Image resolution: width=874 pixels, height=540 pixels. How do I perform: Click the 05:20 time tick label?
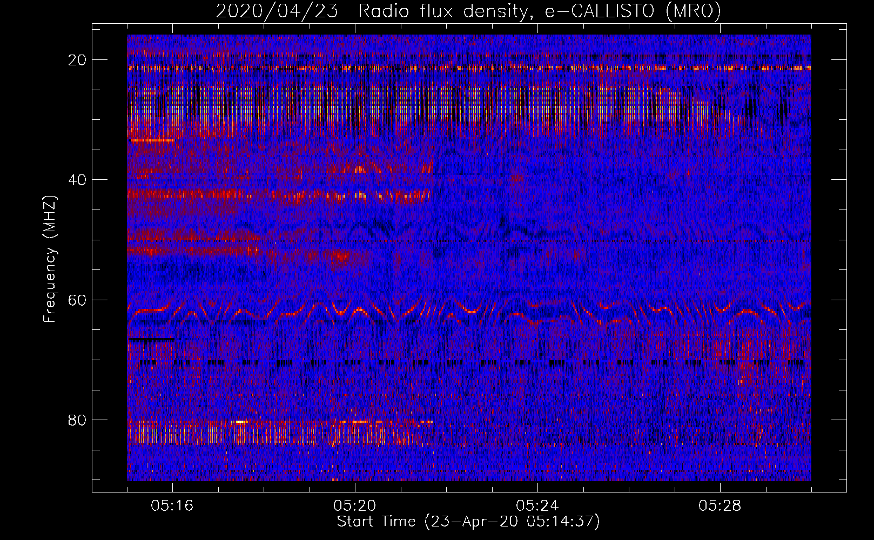[355, 506]
